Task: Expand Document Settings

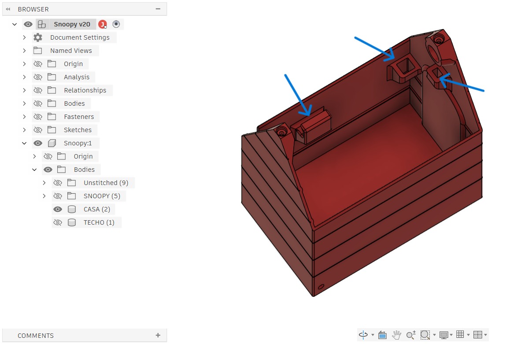Action: coord(24,37)
